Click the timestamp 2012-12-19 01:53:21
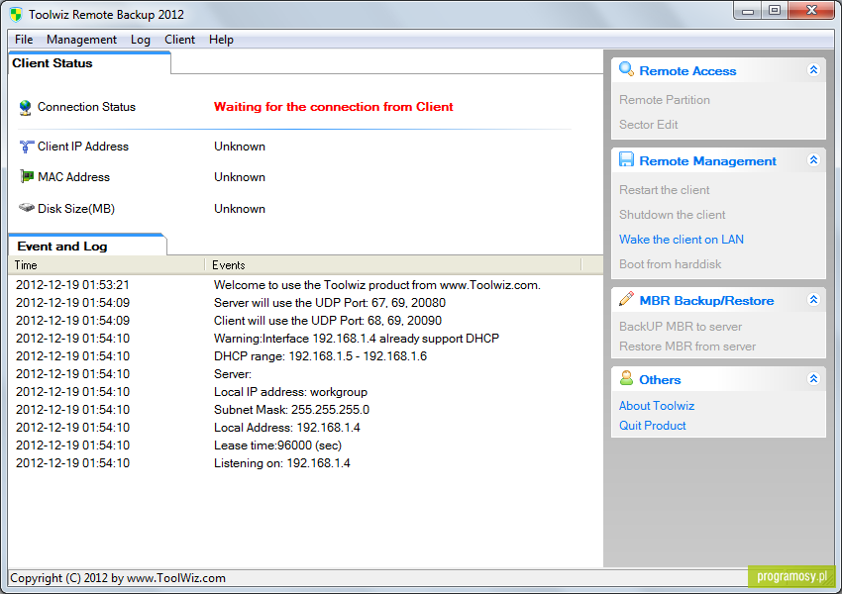 pos(72,285)
